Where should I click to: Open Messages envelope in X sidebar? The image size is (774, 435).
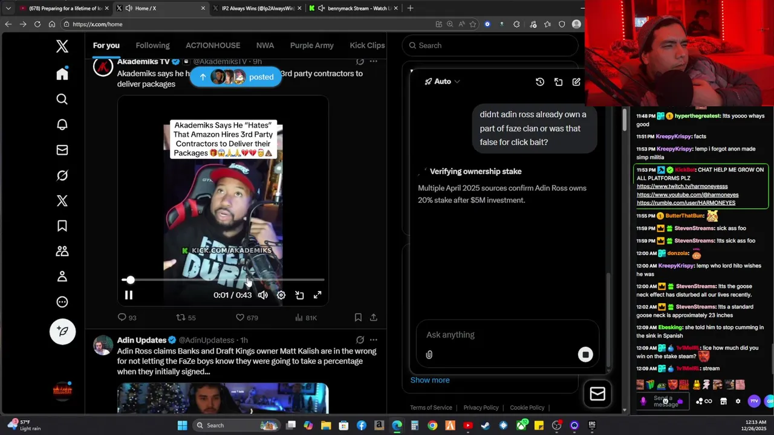tap(62, 150)
